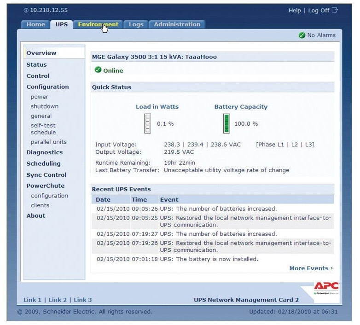
Task: Open PowerChute clients page
Action: (x=40, y=205)
